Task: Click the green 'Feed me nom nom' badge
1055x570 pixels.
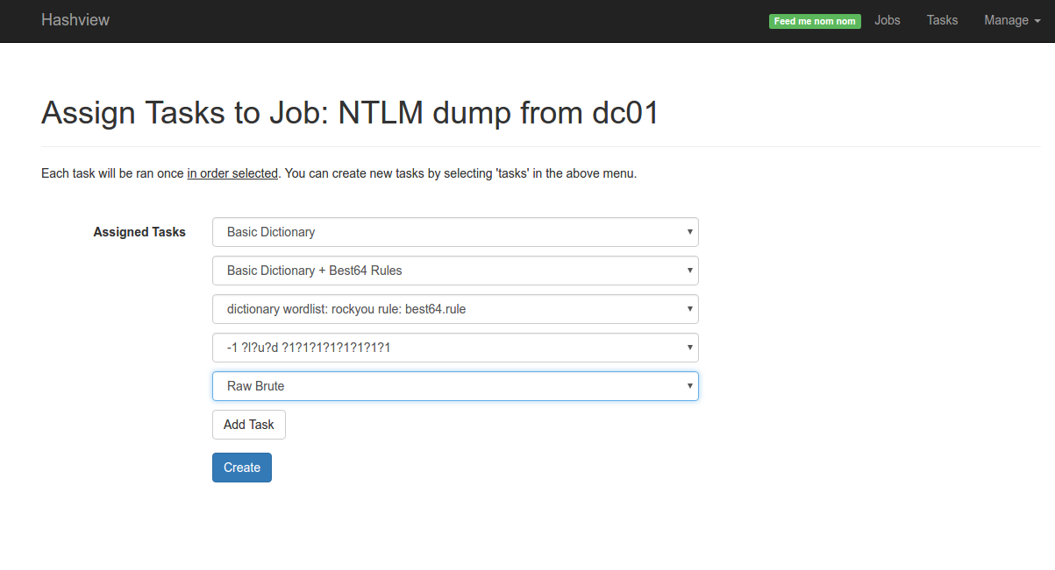Action: click(815, 21)
